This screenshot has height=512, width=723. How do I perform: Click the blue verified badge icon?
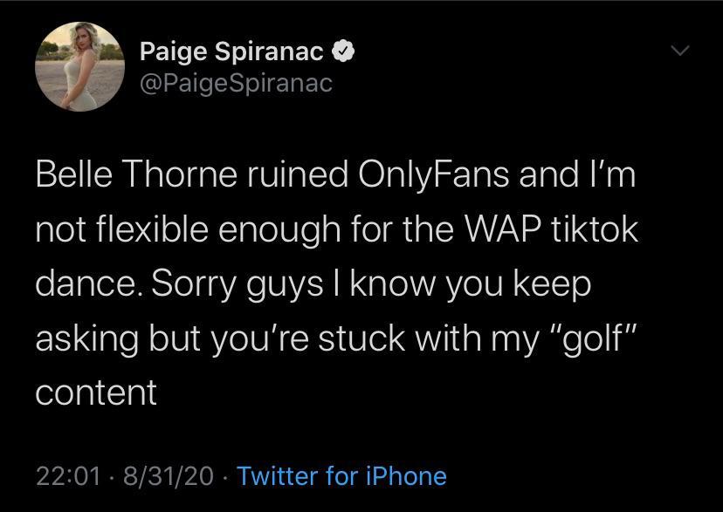tap(346, 53)
